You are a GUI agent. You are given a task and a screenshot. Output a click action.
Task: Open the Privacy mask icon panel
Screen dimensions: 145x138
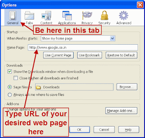click(x=87, y=15)
